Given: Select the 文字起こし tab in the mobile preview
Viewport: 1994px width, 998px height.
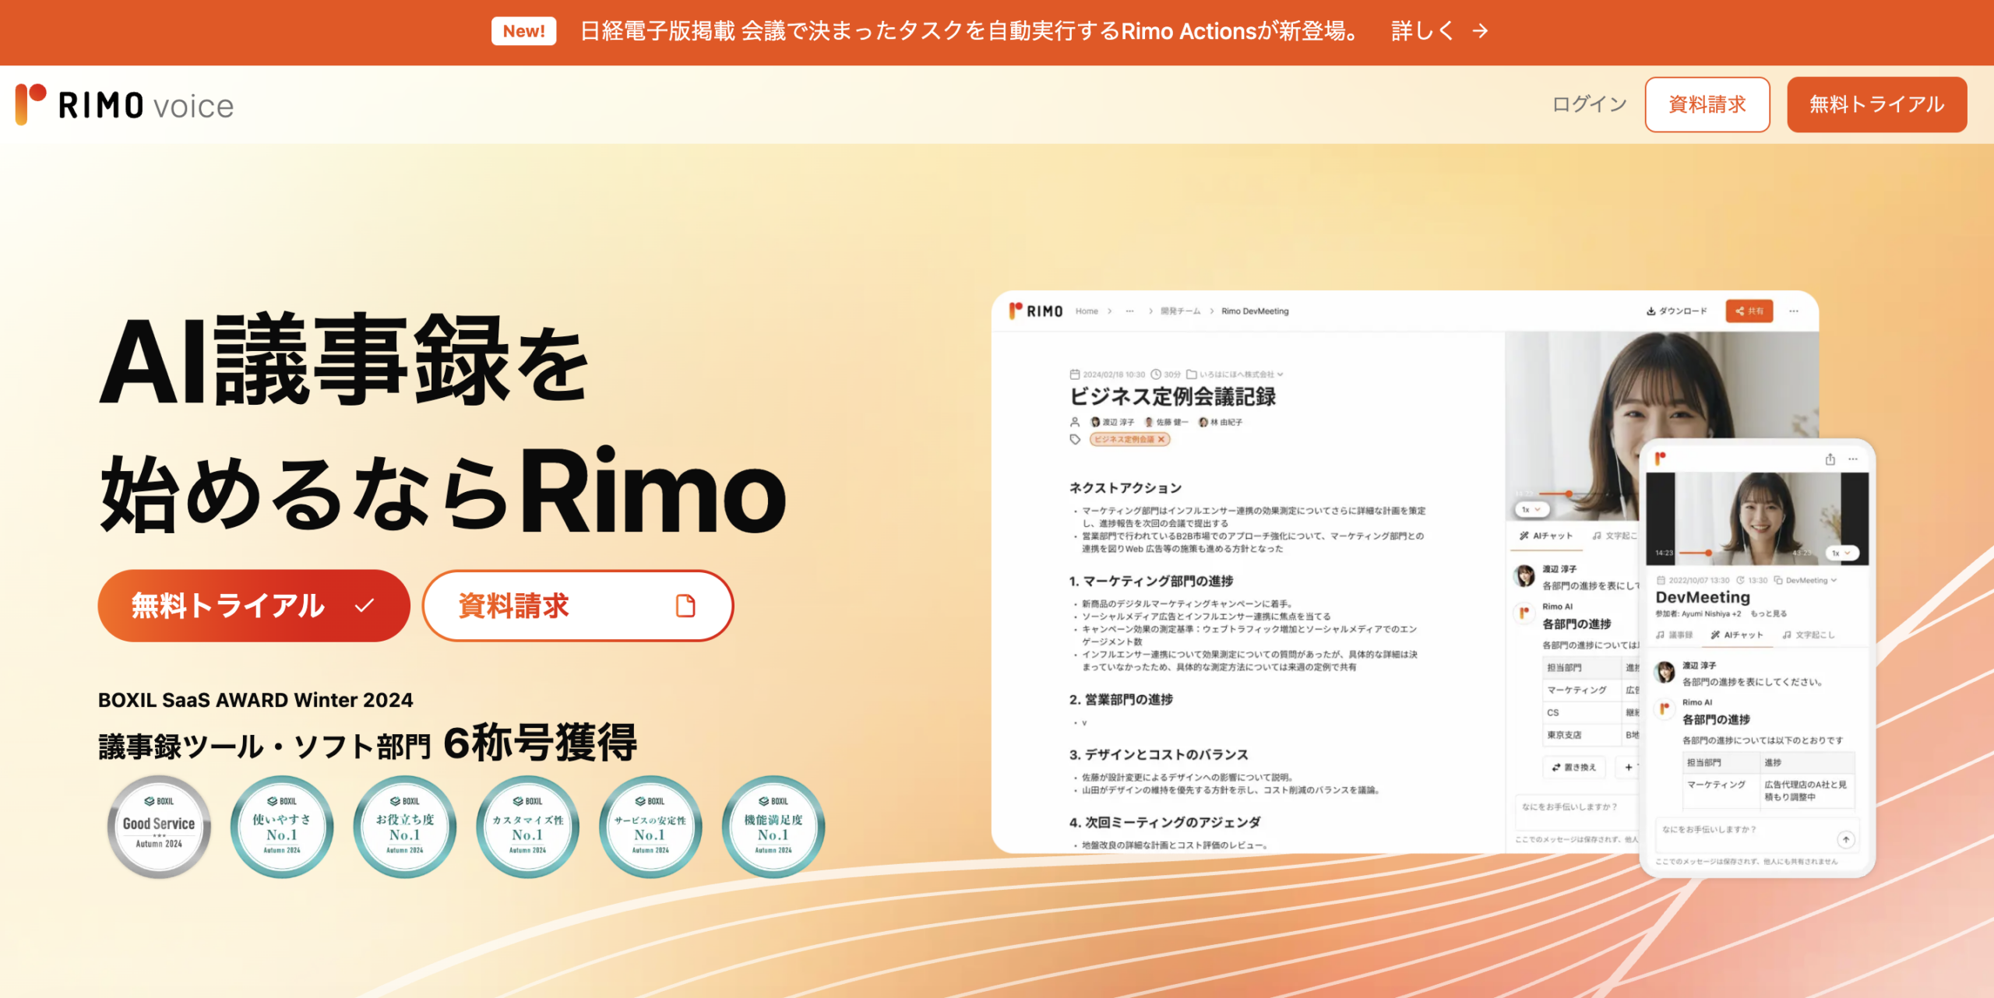Looking at the screenshot, I should (x=1809, y=634).
